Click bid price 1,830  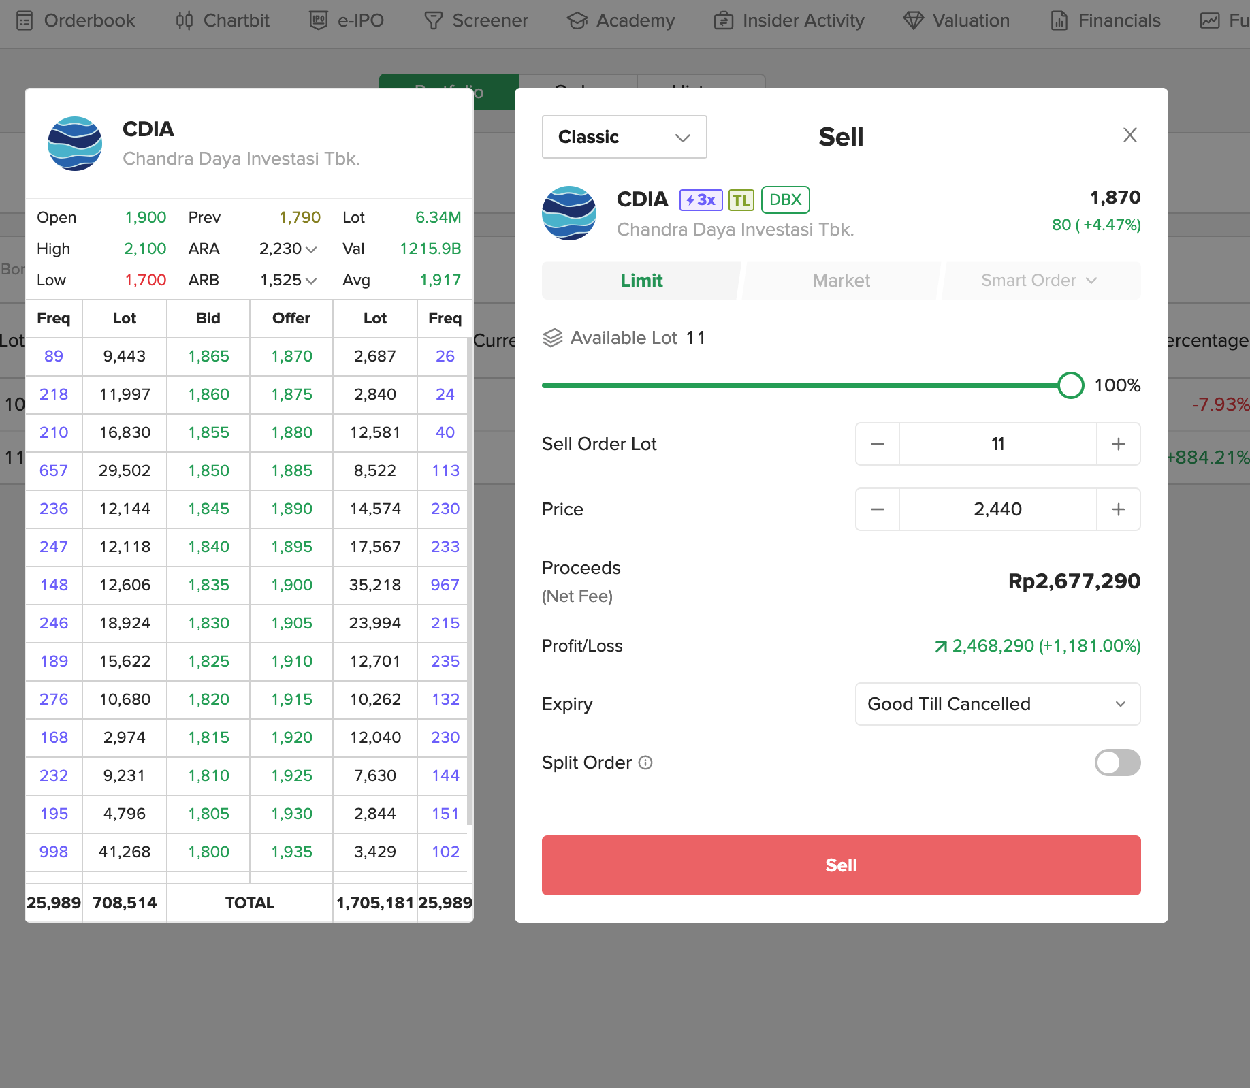(x=208, y=623)
